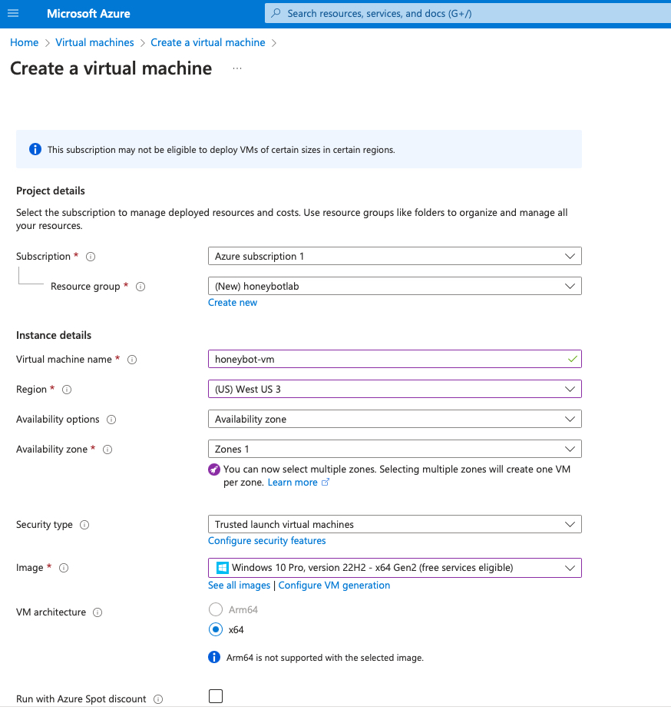671x720 pixels.
Task: Open the See all images link
Action: [x=239, y=586]
